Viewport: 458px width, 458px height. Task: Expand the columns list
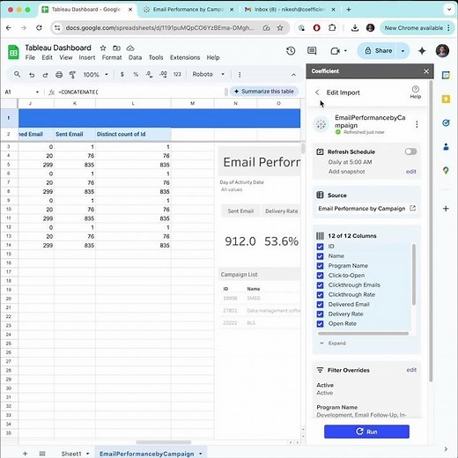(333, 343)
